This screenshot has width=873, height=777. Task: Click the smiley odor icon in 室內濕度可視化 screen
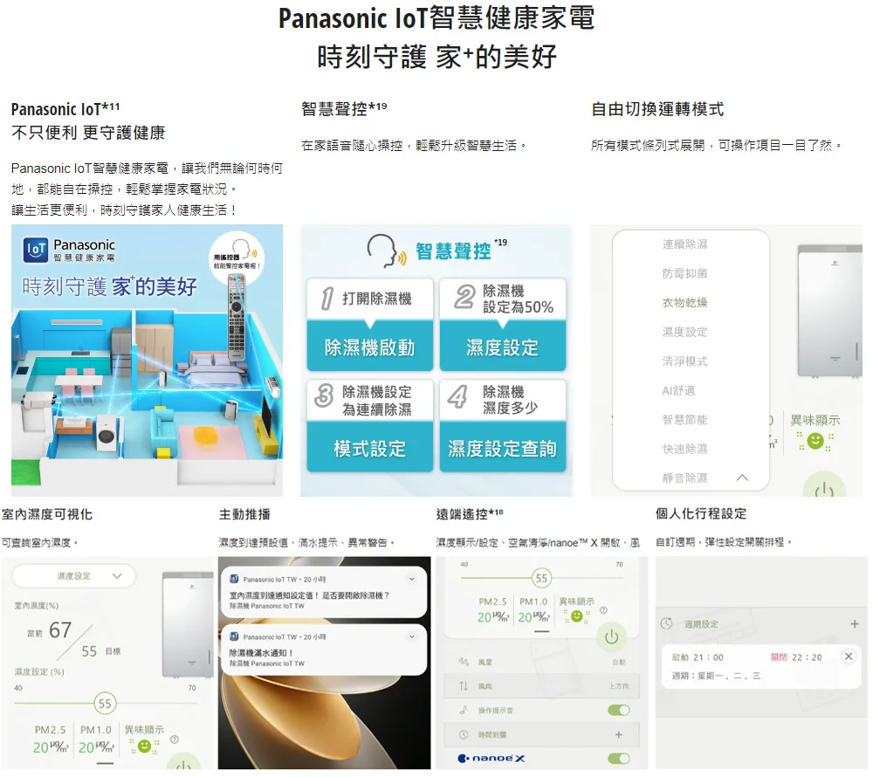[144, 746]
